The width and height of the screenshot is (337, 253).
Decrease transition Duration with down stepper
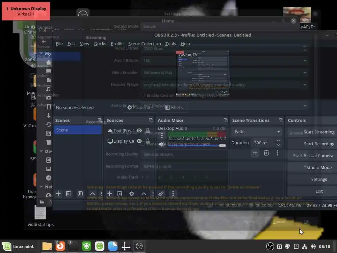(x=278, y=145)
